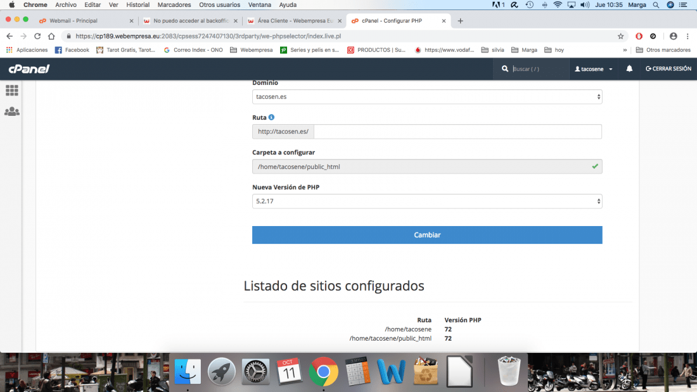The image size is (697, 392).
Task: Open the Calculator in the dock
Action: click(x=358, y=372)
